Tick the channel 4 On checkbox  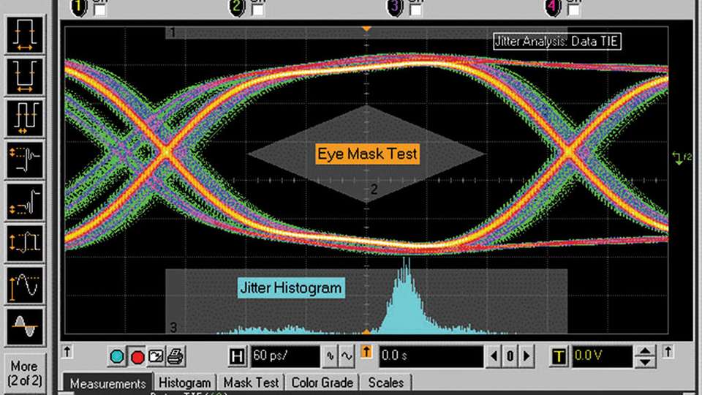574,10
